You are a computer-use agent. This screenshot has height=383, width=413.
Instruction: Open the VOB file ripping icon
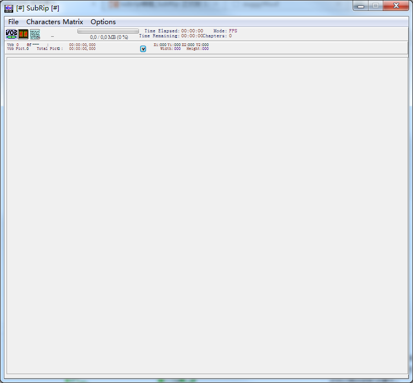point(11,34)
